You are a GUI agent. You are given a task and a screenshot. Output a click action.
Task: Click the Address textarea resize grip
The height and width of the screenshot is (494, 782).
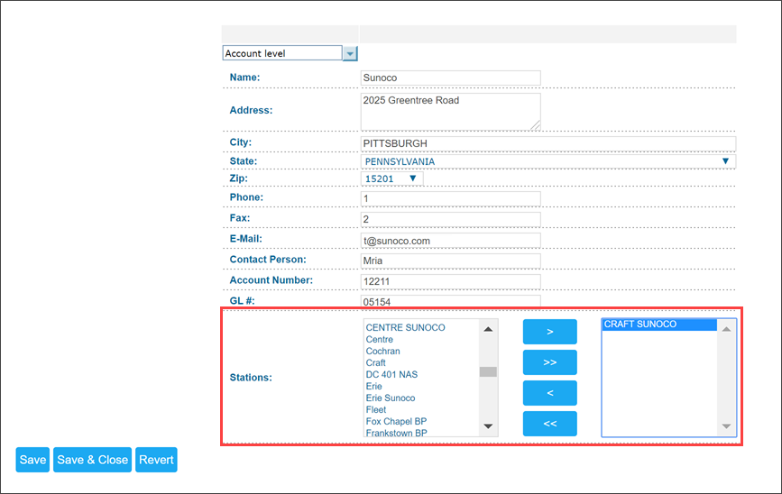tap(535, 125)
